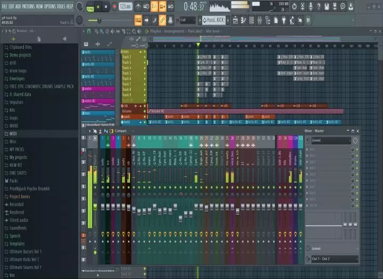Open the Out 1 - Out 2 output dropdown

point(335,259)
